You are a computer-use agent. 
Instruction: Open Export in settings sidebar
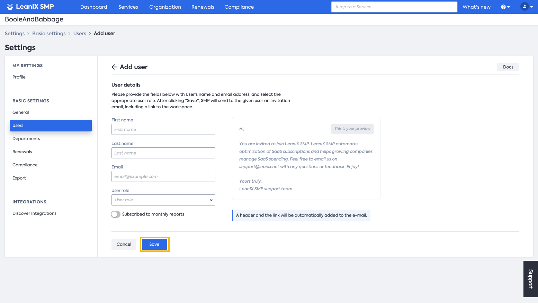19,178
